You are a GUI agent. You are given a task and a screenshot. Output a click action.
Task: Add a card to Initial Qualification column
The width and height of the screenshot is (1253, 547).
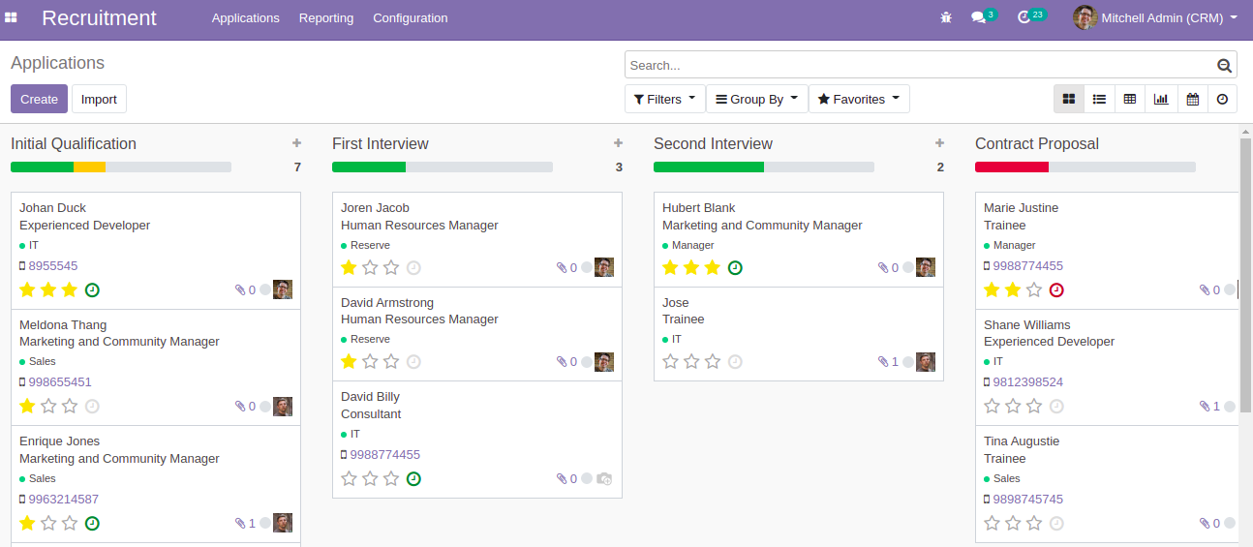296,143
